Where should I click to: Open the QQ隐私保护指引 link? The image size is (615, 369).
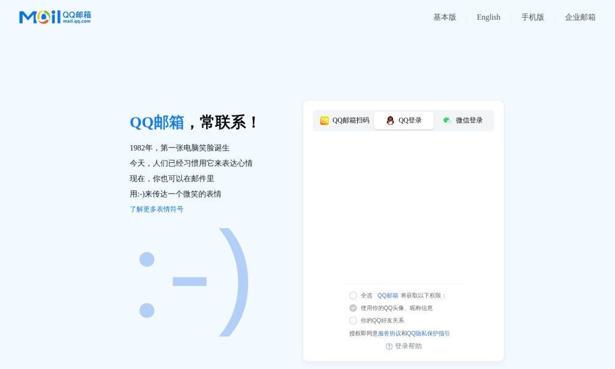(429, 333)
